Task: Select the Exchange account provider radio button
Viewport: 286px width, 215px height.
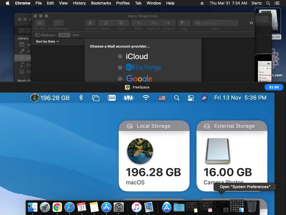Action: click(x=120, y=68)
